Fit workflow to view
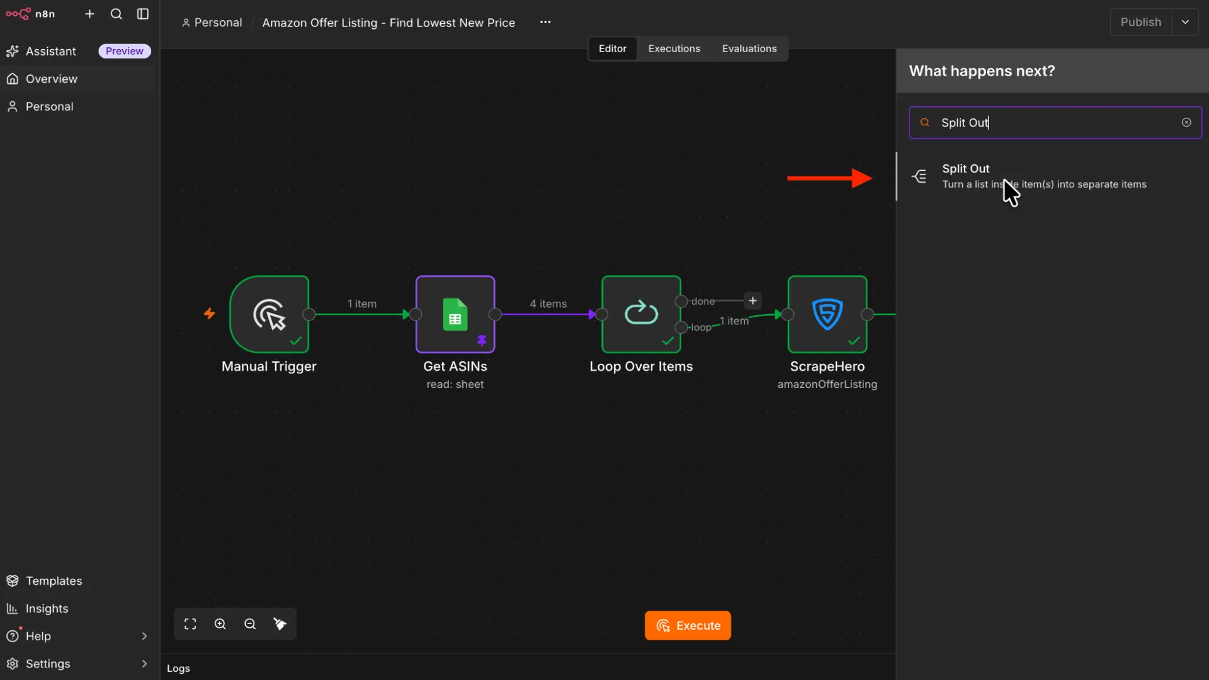The height and width of the screenshot is (680, 1209). click(190, 624)
